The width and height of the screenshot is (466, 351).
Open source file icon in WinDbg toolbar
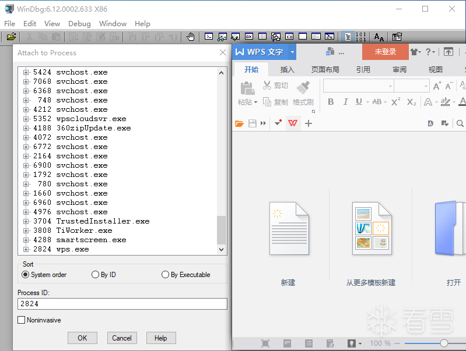(11, 37)
